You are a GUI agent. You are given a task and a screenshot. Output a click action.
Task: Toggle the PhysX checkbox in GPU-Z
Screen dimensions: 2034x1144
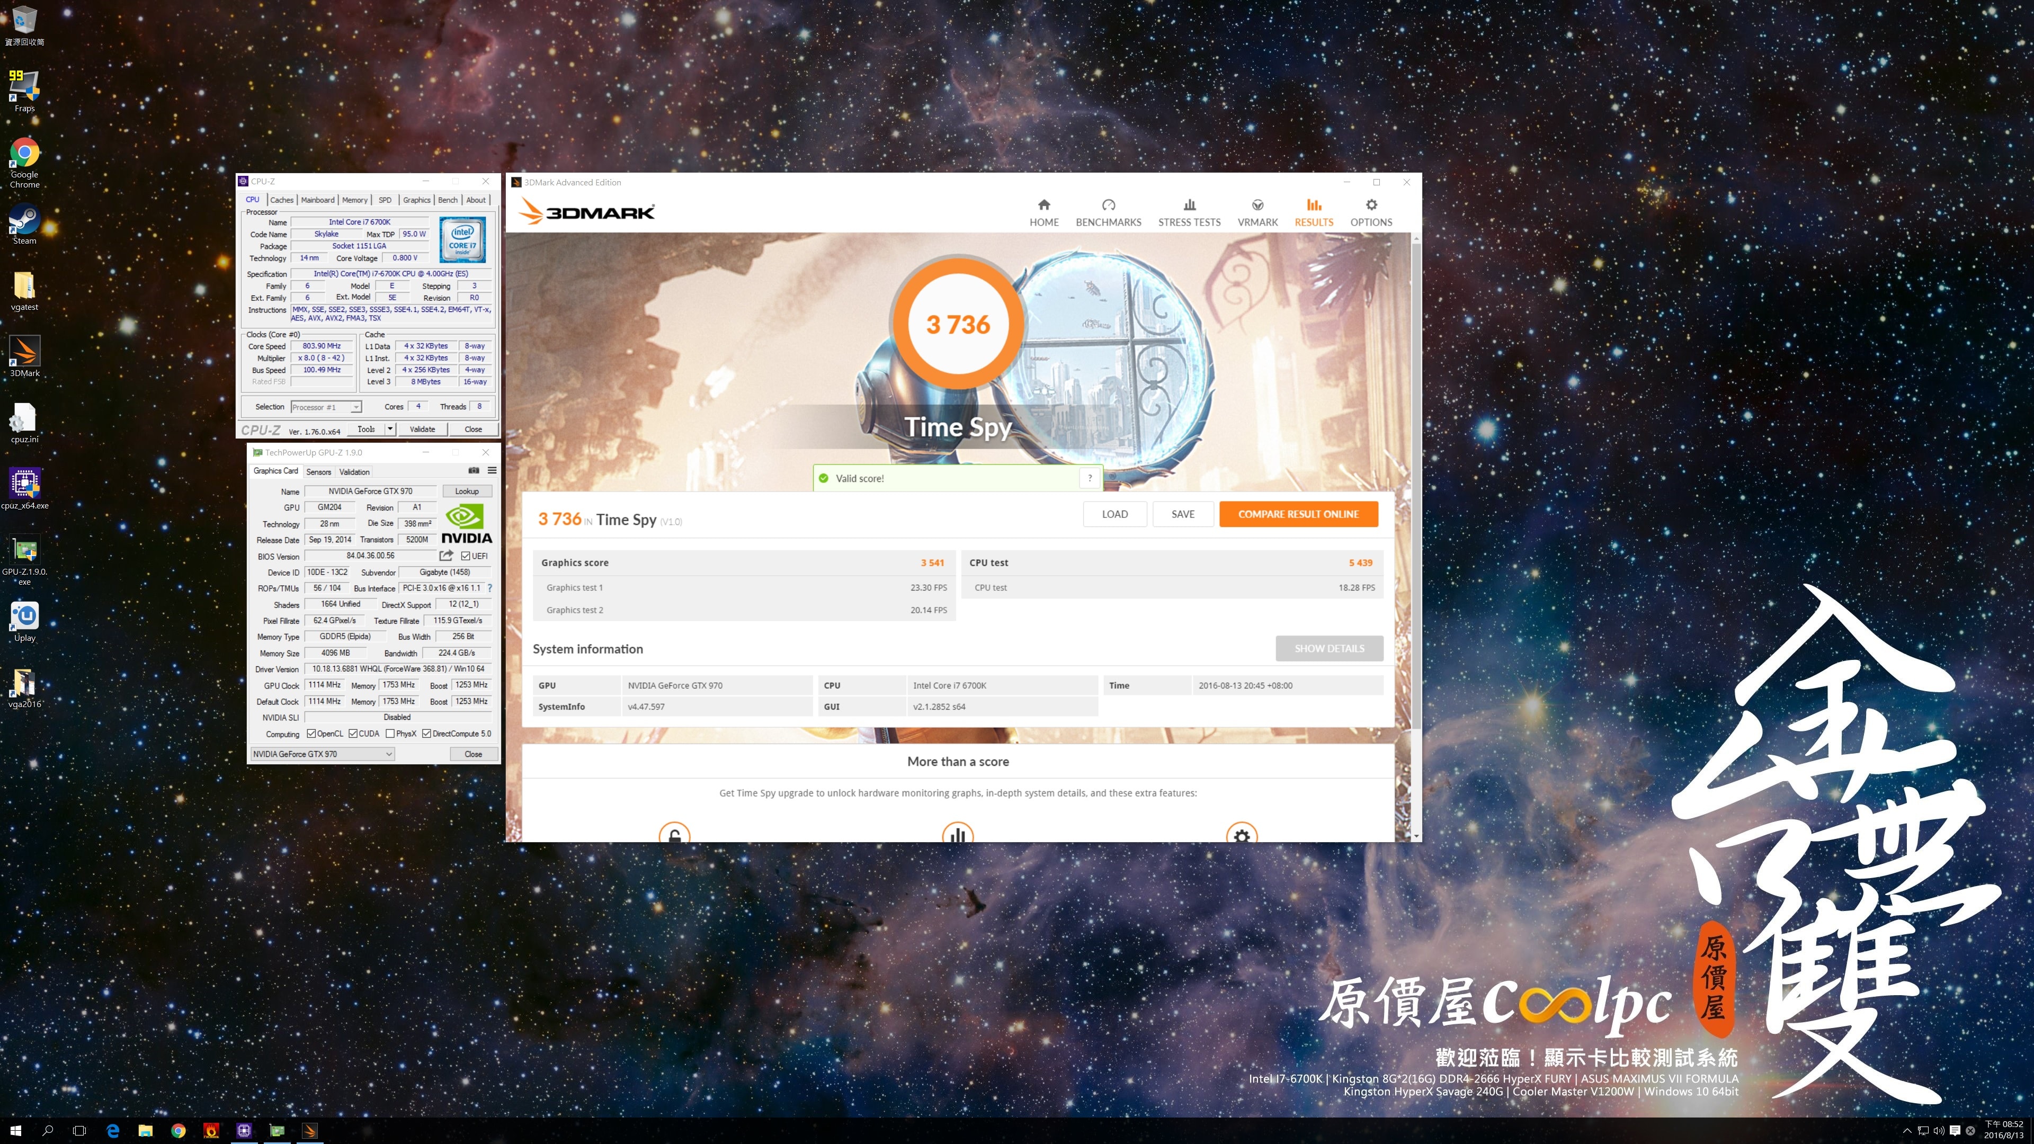pyautogui.click(x=390, y=734)
